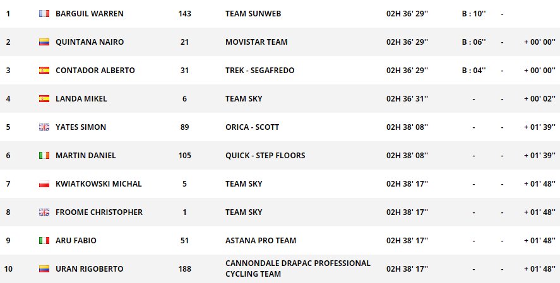Open Cannondale Drapac Professional Cycling Team
This screenshot has height=283, width=560.
(x=297, y=269)
